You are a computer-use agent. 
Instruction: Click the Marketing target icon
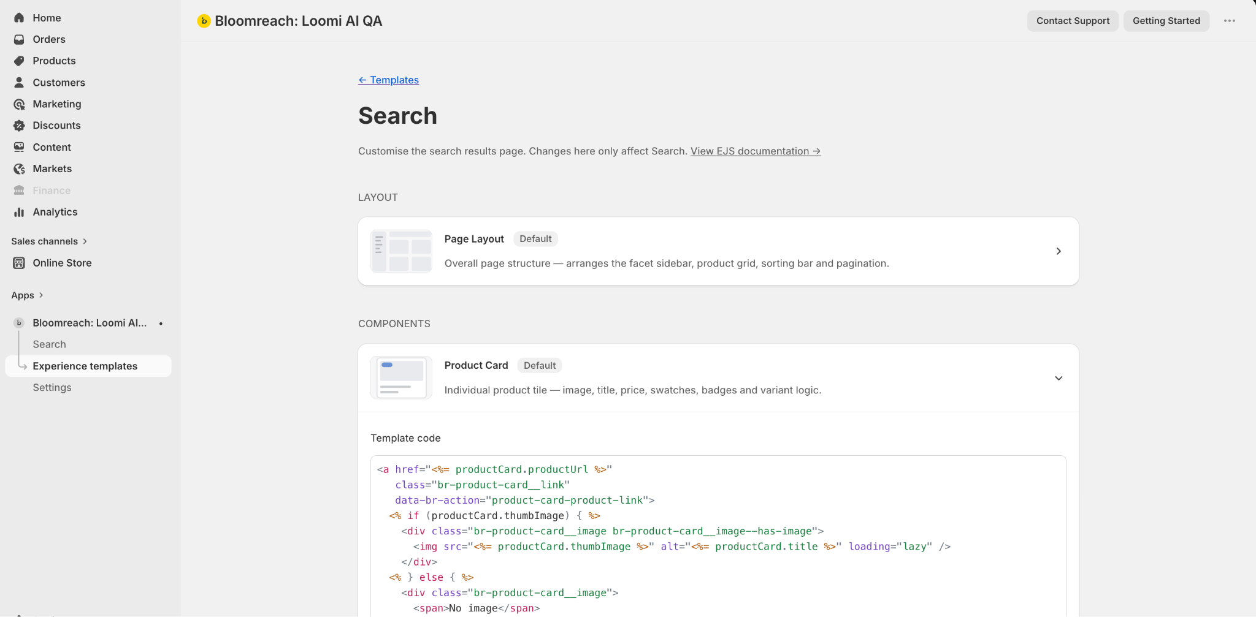click(x=19, y=104)
